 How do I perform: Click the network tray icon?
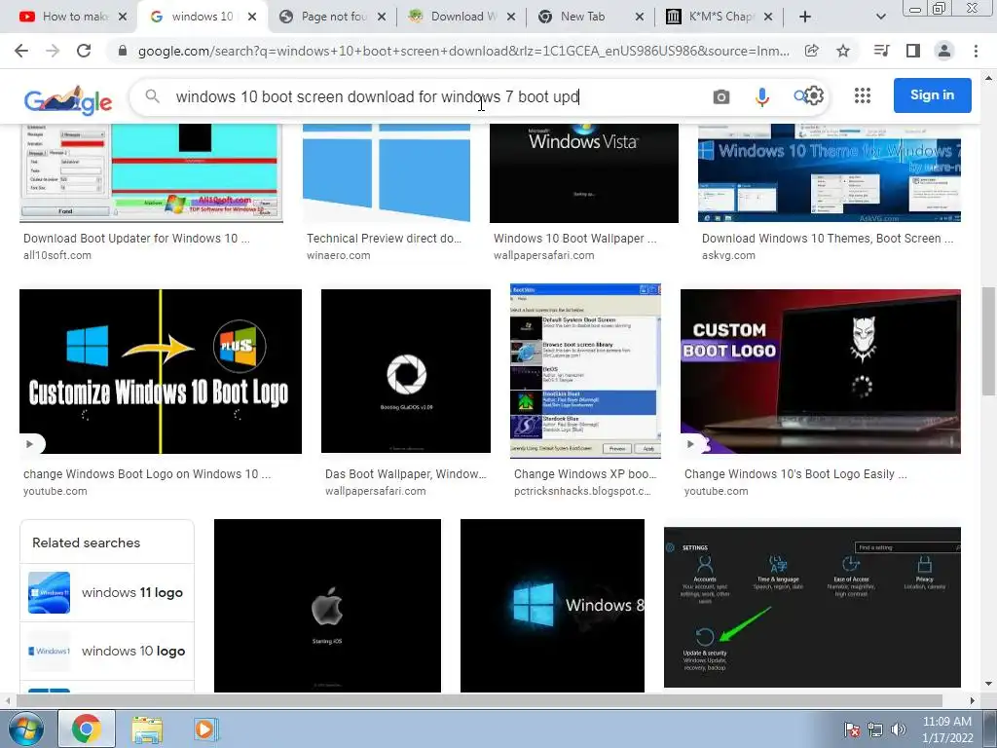(875, 729)
